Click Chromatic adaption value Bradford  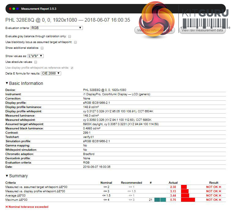88,154
